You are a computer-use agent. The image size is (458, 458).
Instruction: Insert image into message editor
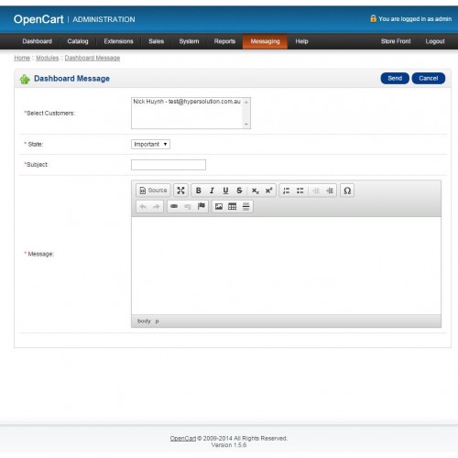(219, 206)
